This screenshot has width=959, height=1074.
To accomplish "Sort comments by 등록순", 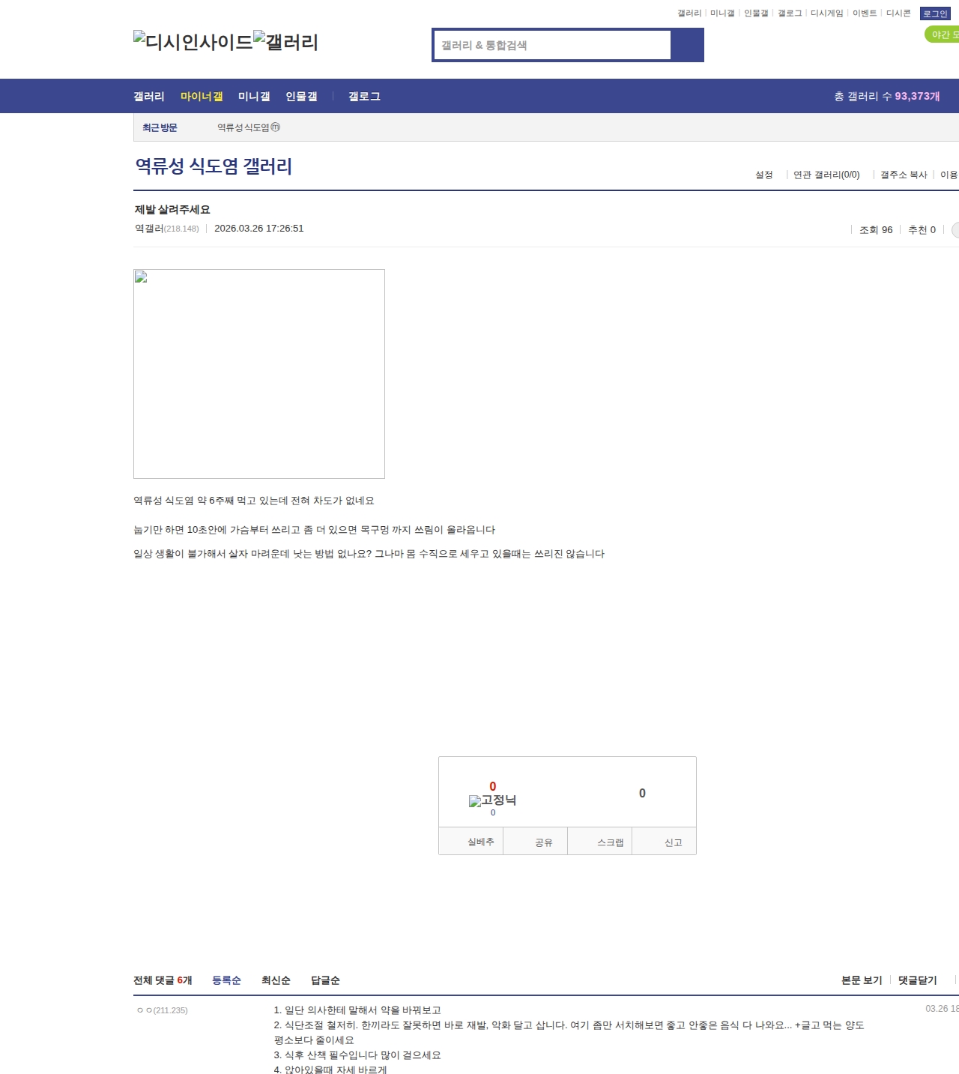I will (226, 980).
